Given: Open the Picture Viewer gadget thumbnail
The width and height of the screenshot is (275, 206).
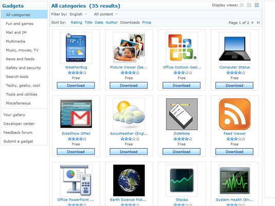Looking at the screenshot, I should (129, 47).
